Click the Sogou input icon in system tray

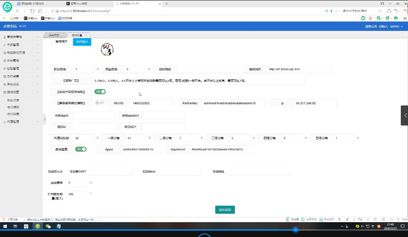(x=378, y=226)
